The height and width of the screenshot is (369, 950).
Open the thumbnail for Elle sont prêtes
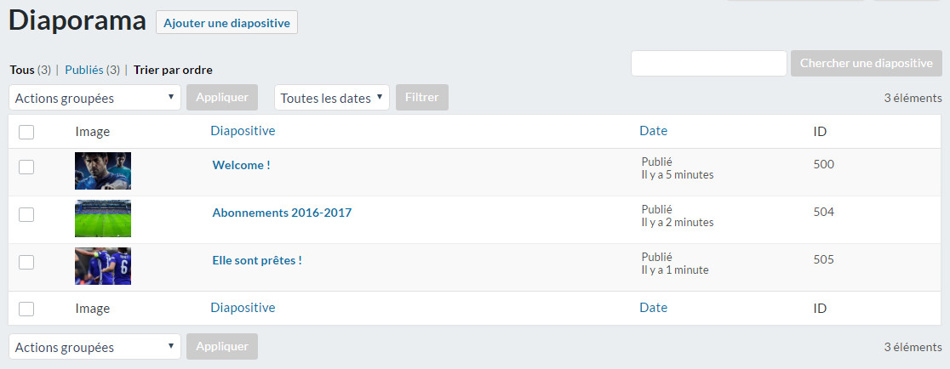103,266
